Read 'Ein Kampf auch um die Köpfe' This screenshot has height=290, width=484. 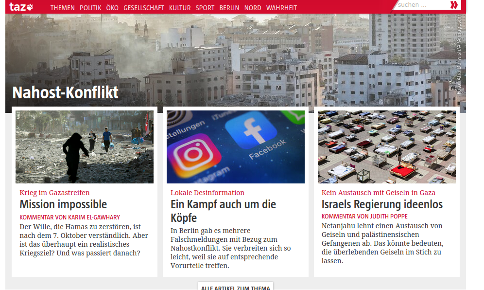pyautogui.click(x=224, y=211)
